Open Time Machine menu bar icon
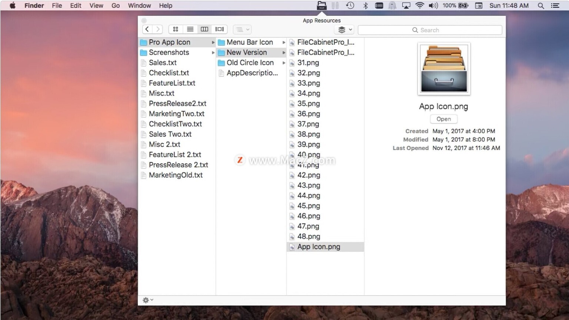Screen dimensions: 569x320 (350, 6)
